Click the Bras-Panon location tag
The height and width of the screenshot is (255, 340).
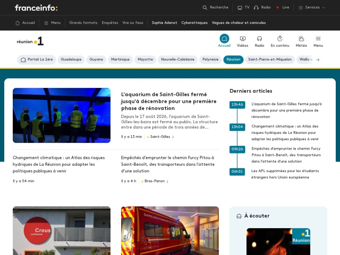[154, 181]
